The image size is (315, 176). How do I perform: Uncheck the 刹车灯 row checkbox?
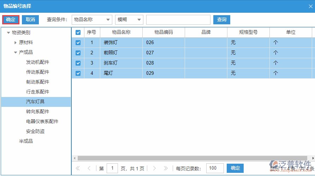tap(78, 63)
